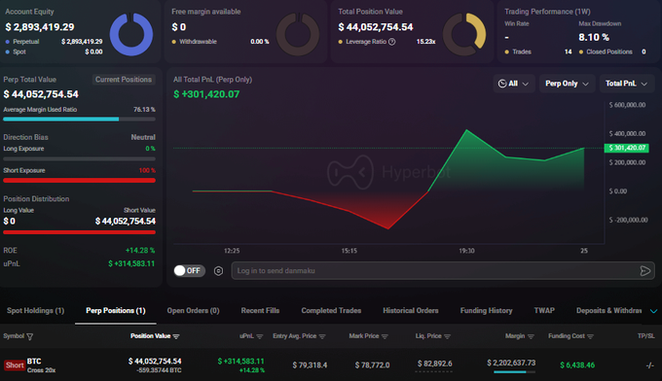Click the Mark Price value $78,772.0
Image resolution: width=662 pixels, height=381 pixels.
pos(372,365)
